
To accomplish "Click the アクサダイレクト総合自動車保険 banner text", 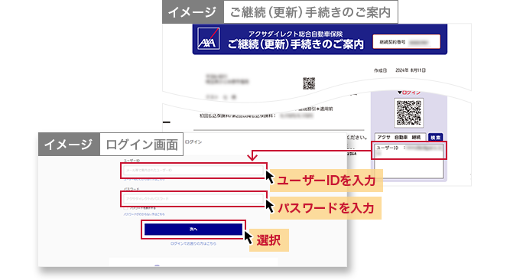I will click(x=295, y=34).
